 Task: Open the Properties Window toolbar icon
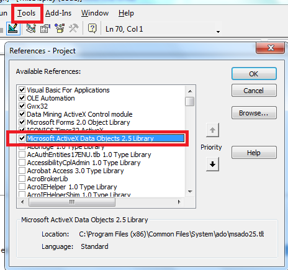45,29
